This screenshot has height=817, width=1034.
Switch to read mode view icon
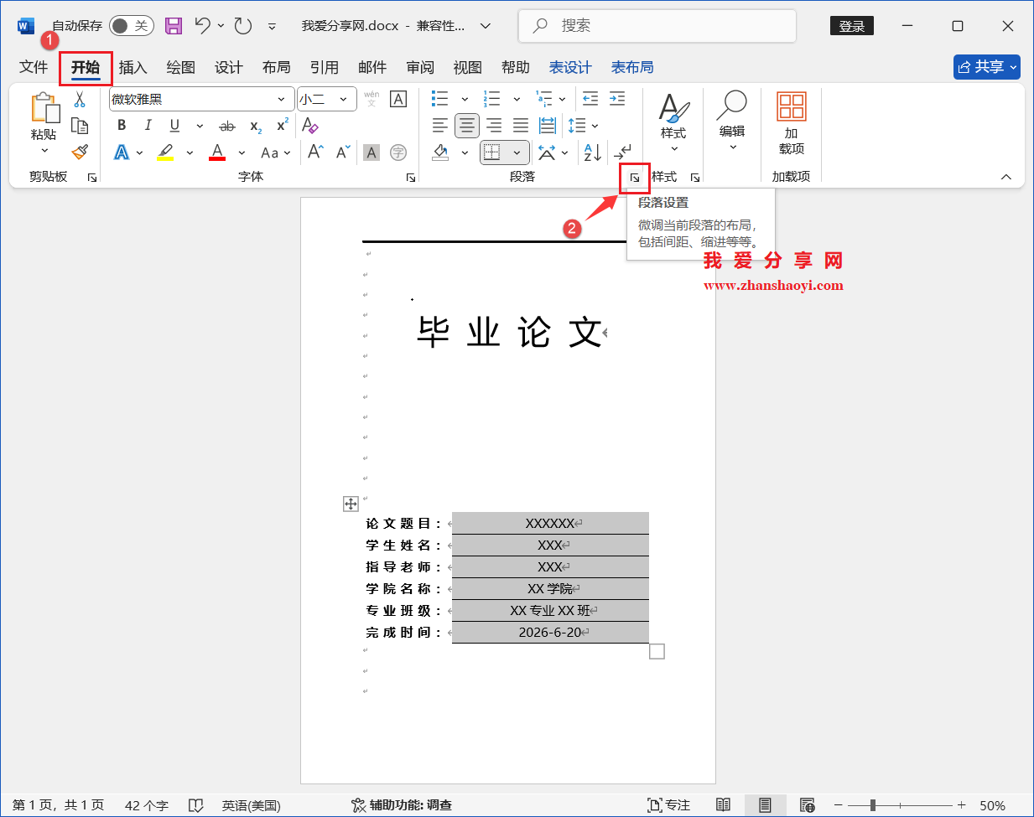pos(724,805)
